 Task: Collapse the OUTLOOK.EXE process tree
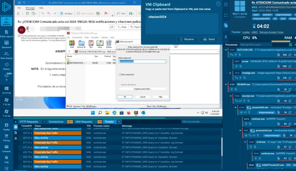pos(226,50)
